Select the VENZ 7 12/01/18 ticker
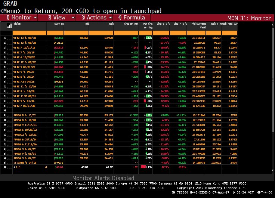Screen dimensions: 275x198 click(24, 48)
